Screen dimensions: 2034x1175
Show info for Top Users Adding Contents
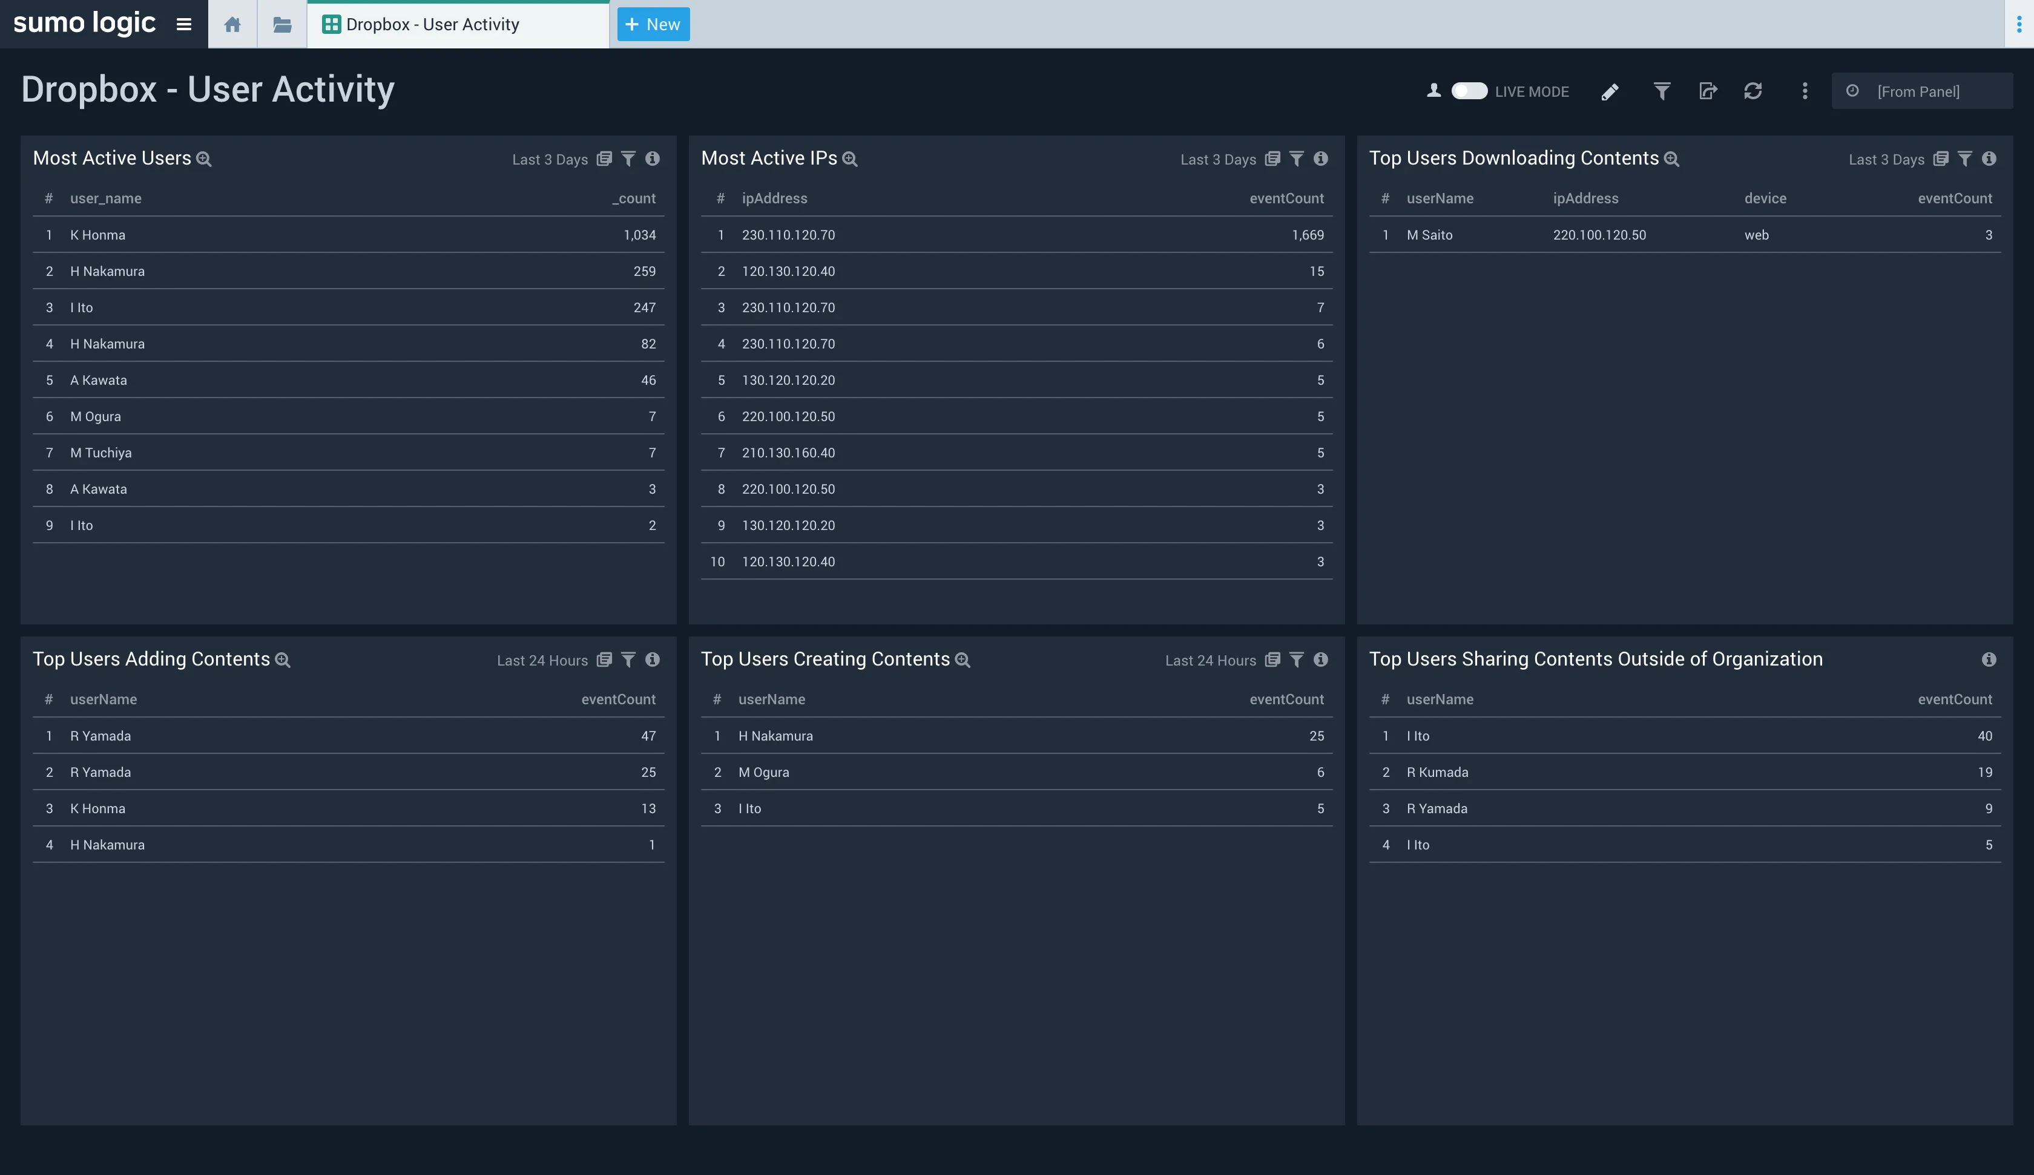(652, 660)
